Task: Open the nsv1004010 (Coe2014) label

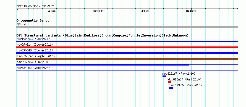Action: [33, 39]
